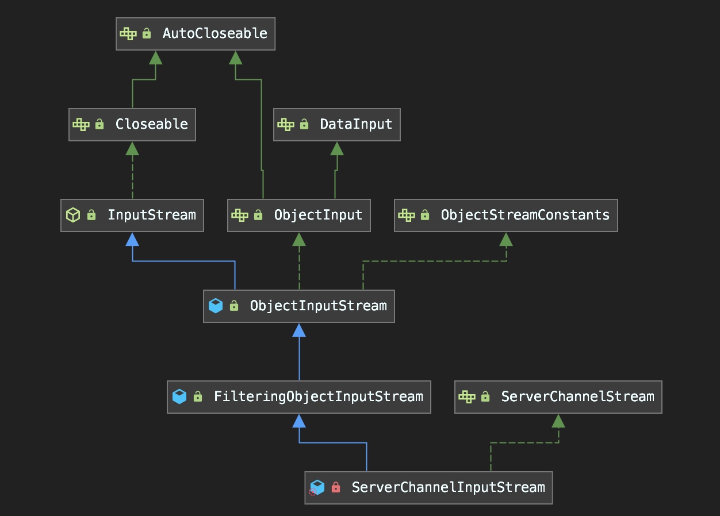The height and width of the screenshot is (516, 720).
Task: Select the ObjectInputStream node label
Action: [318, 306]
